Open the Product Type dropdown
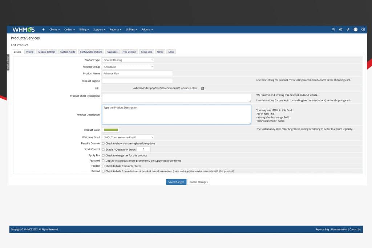Screen dimensions: 372x248 tap(128, 60)
